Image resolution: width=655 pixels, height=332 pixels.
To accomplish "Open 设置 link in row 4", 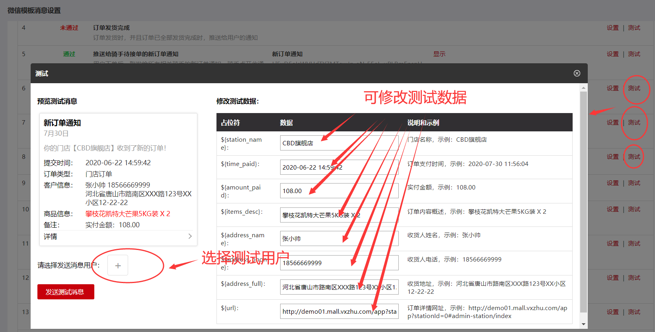I will [612, 28].
